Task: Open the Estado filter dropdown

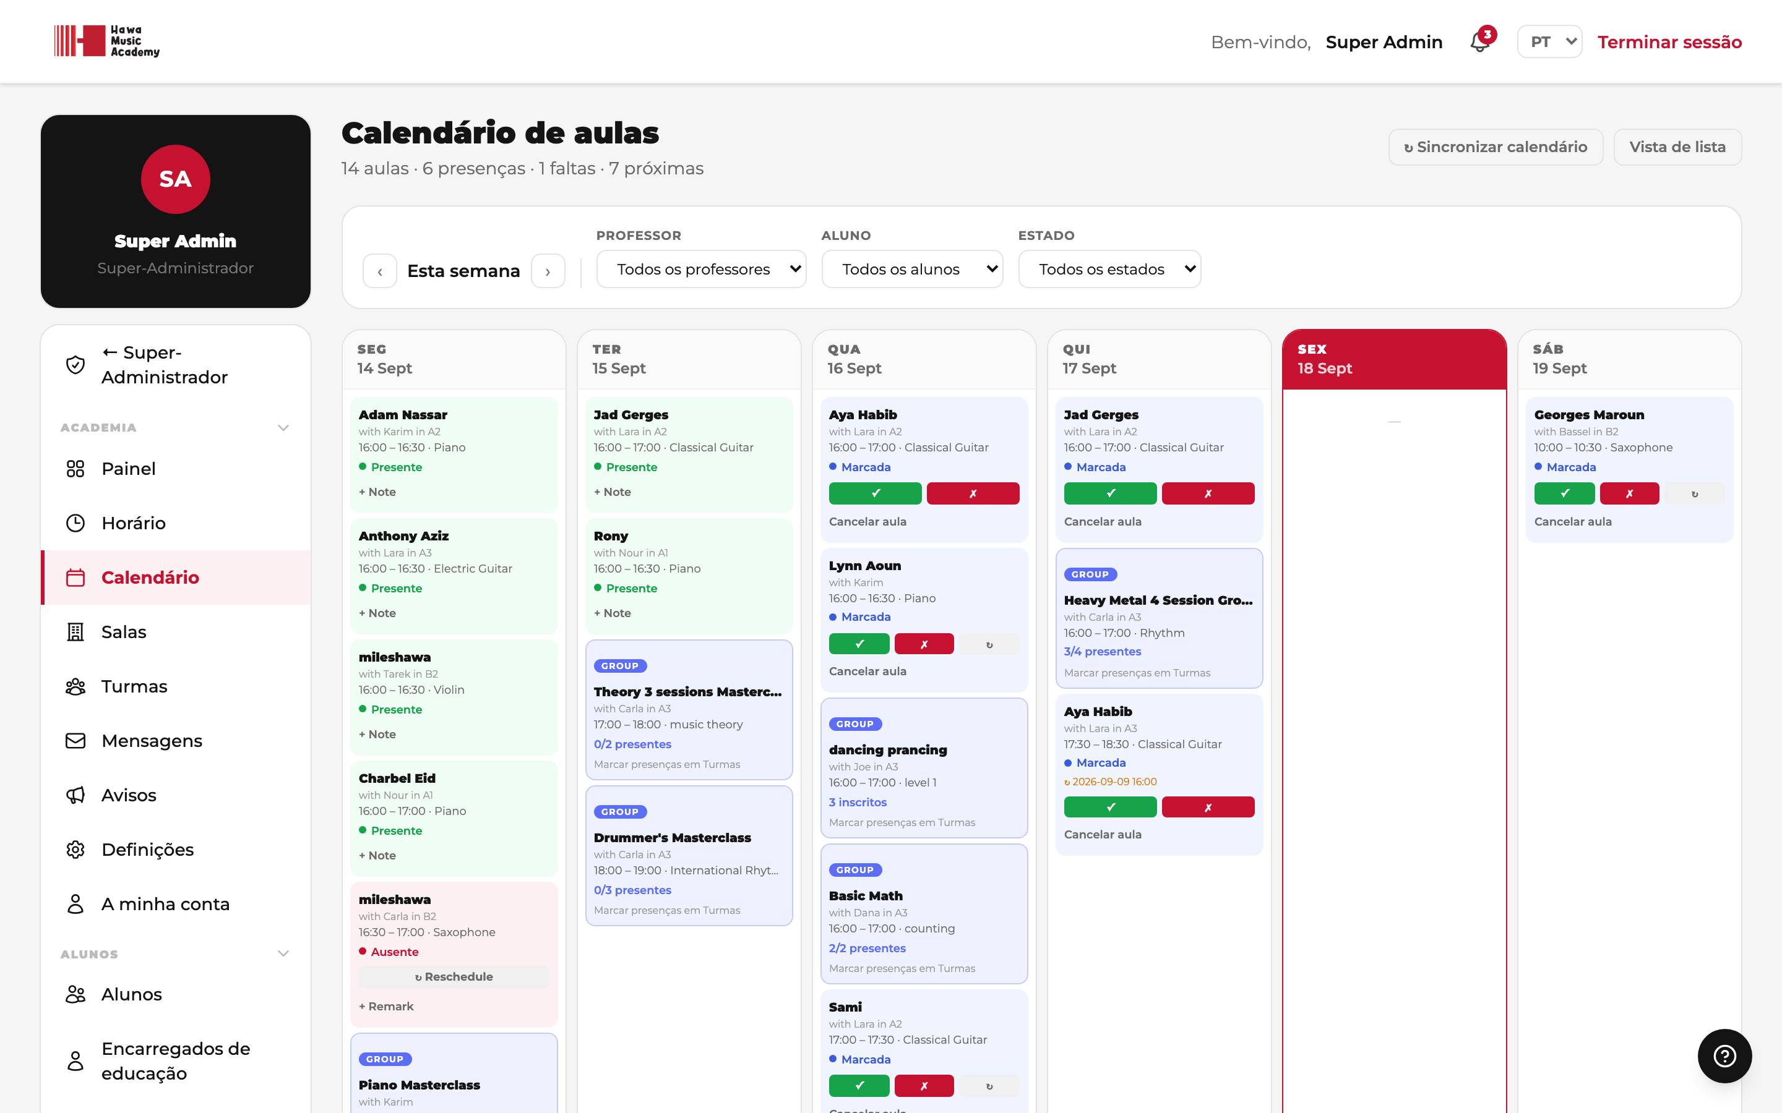Action: pyautogui.click(x=1109, y=270)
